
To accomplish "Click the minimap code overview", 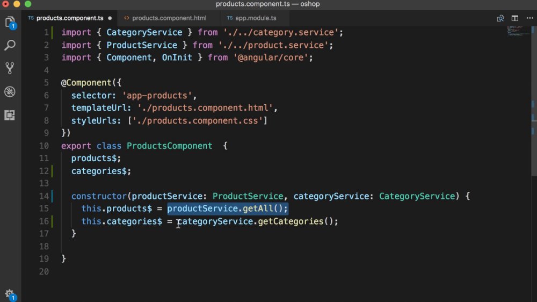I will click(518, 31).
